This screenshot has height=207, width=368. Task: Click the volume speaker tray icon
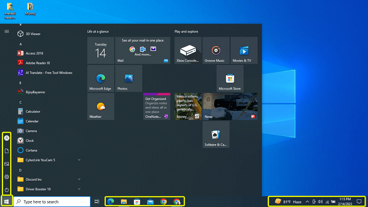coord(320,202)
